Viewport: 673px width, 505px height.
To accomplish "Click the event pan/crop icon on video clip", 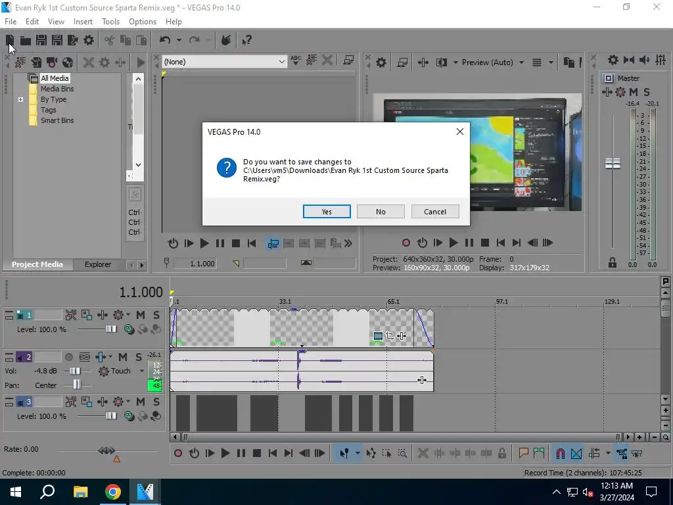I will (x=390, y=336).
